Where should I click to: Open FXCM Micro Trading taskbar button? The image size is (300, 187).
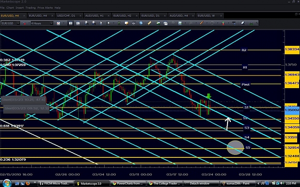[x=56, y=184]
